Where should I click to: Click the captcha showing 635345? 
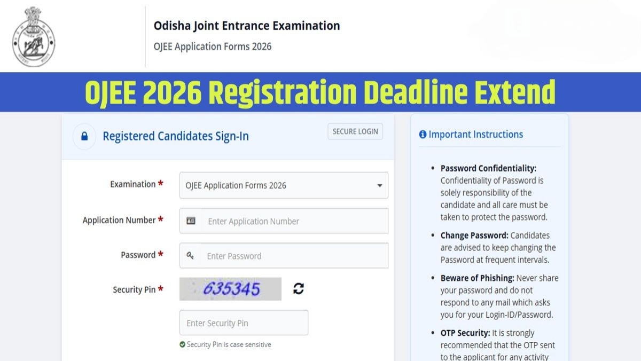coord(231,289)
